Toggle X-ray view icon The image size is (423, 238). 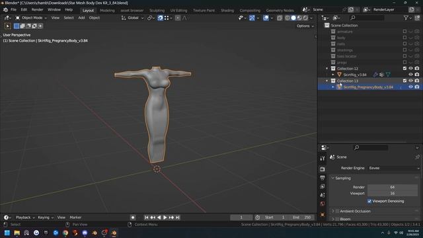click(x=280, y=18)
